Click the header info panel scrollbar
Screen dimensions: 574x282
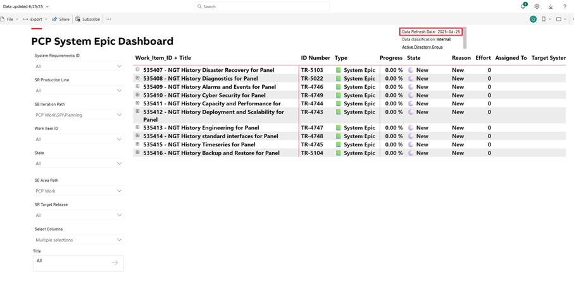465,38
